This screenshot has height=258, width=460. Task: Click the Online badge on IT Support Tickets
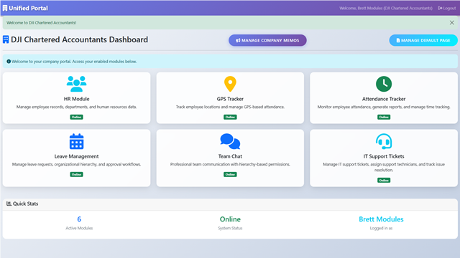[x=384, y=180]
